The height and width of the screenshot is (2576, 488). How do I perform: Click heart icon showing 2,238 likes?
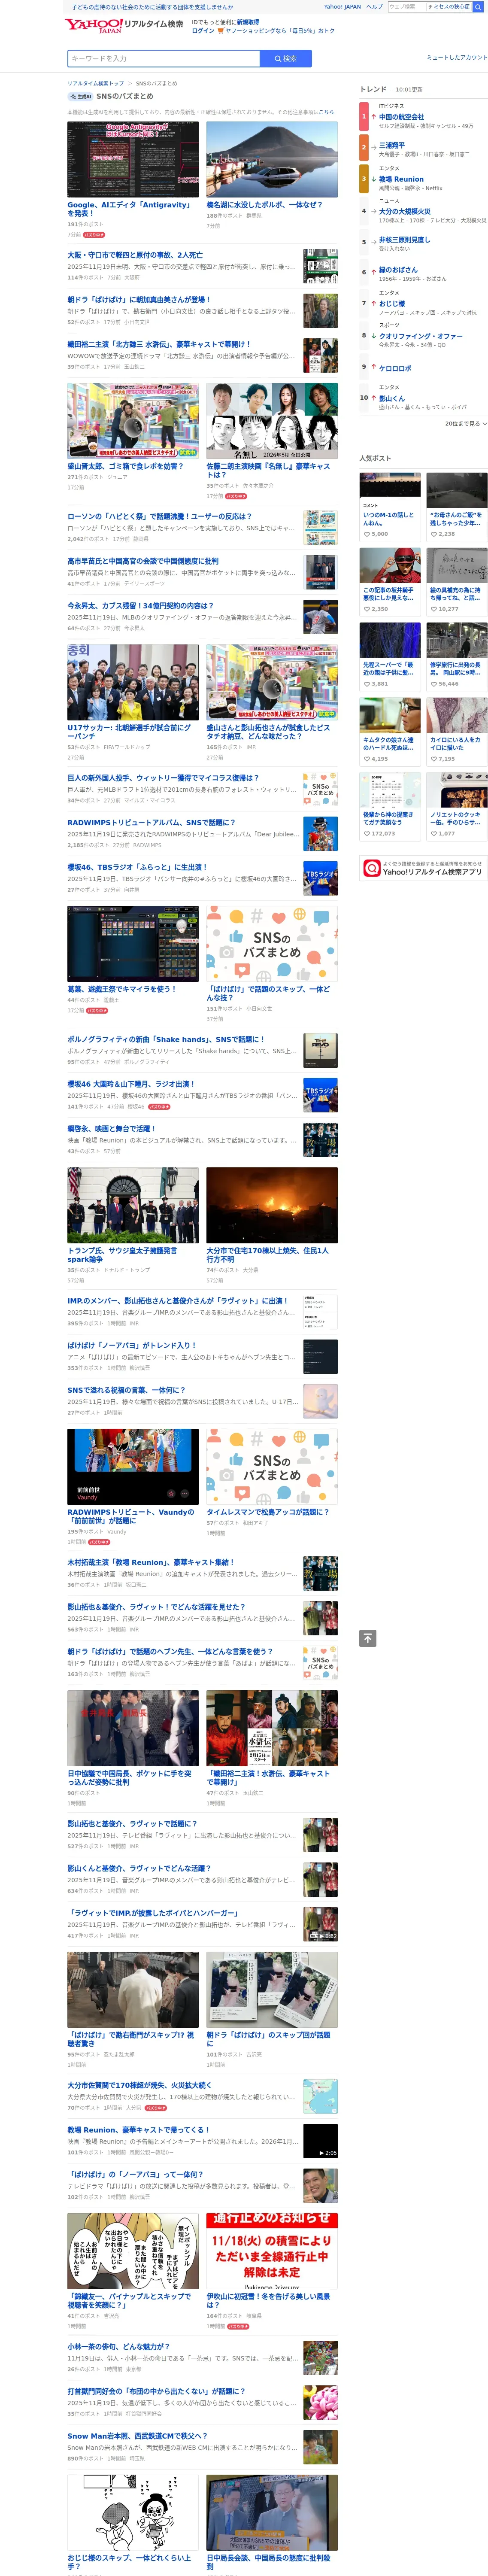[433, 534]
